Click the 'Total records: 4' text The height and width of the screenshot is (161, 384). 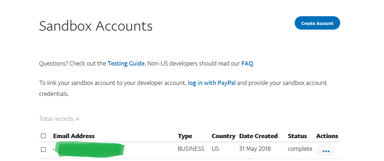[x=59, y=119]
